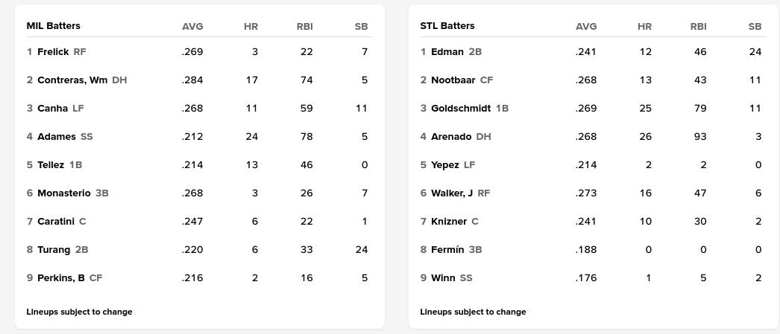Click the STL Batters table heading
Image resolution: width=780 pixels, height=334 pixels.
pos(447,26)
